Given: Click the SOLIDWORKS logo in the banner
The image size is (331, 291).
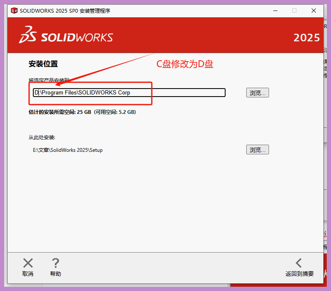Looking at the screenshot, I should point(66,35).
